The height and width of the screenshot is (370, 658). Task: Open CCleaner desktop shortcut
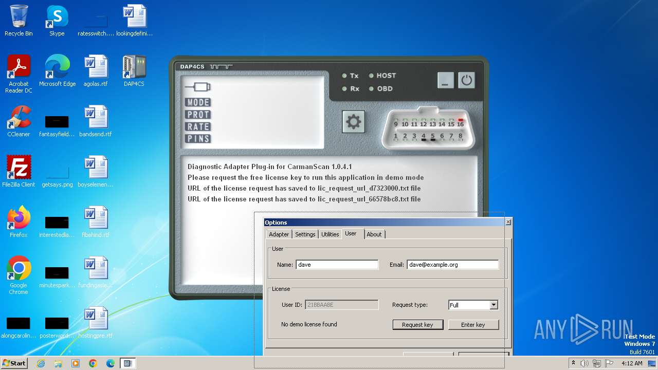(19, 121)
